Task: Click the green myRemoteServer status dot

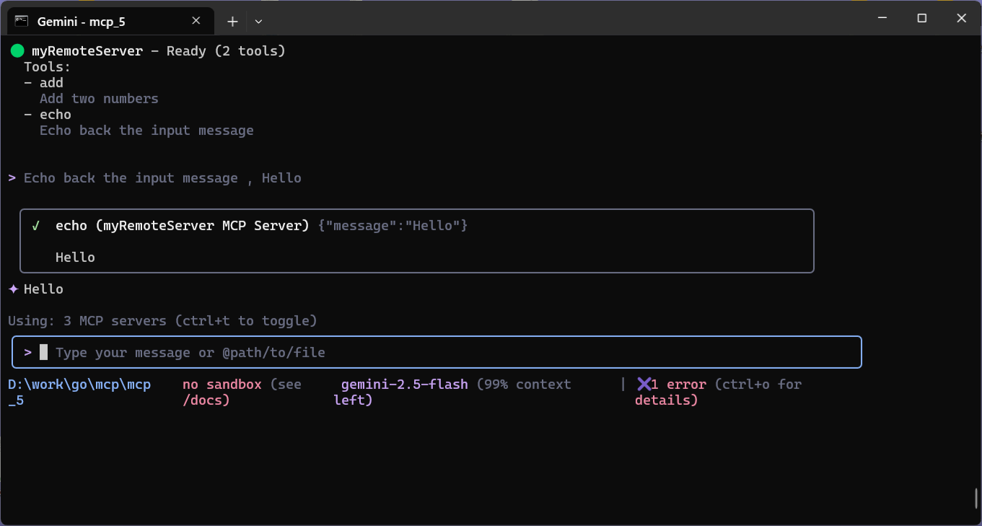Action: click(17, 51)
